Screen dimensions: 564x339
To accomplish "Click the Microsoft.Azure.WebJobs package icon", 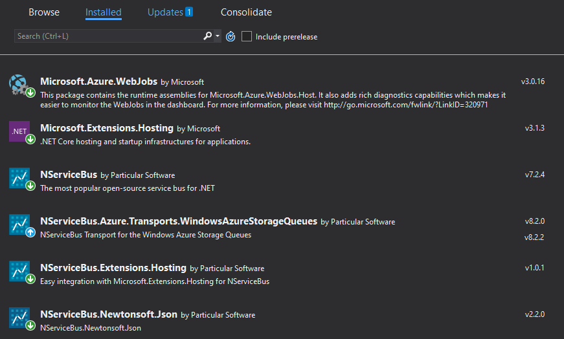I will click(x=19, y=85).
